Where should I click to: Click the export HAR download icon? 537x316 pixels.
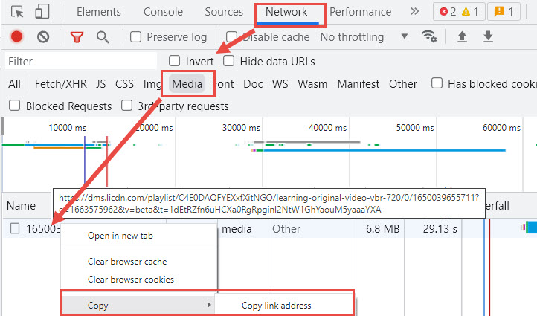click(x=488, y=36)
